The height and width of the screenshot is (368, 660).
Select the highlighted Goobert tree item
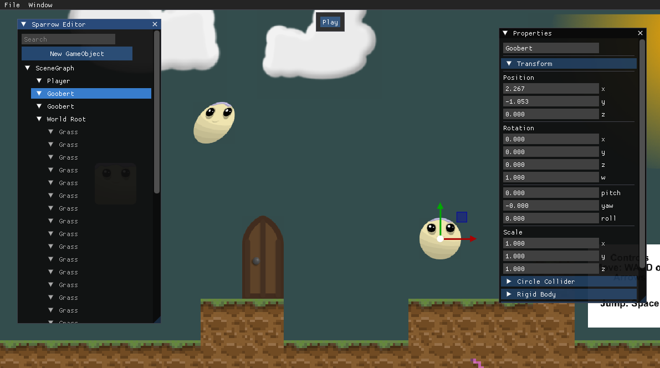(91, 94)
